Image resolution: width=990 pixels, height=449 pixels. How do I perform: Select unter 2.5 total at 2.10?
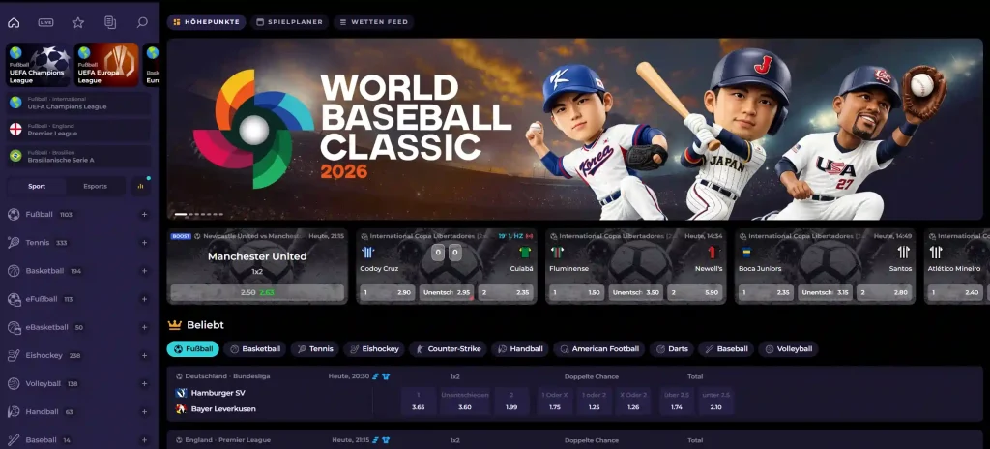click(x=716, y=401)
